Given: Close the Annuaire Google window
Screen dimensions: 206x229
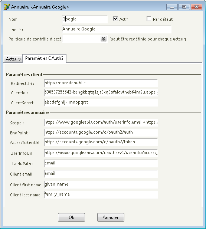Looking at the screenshot, I should click(197, 7).
